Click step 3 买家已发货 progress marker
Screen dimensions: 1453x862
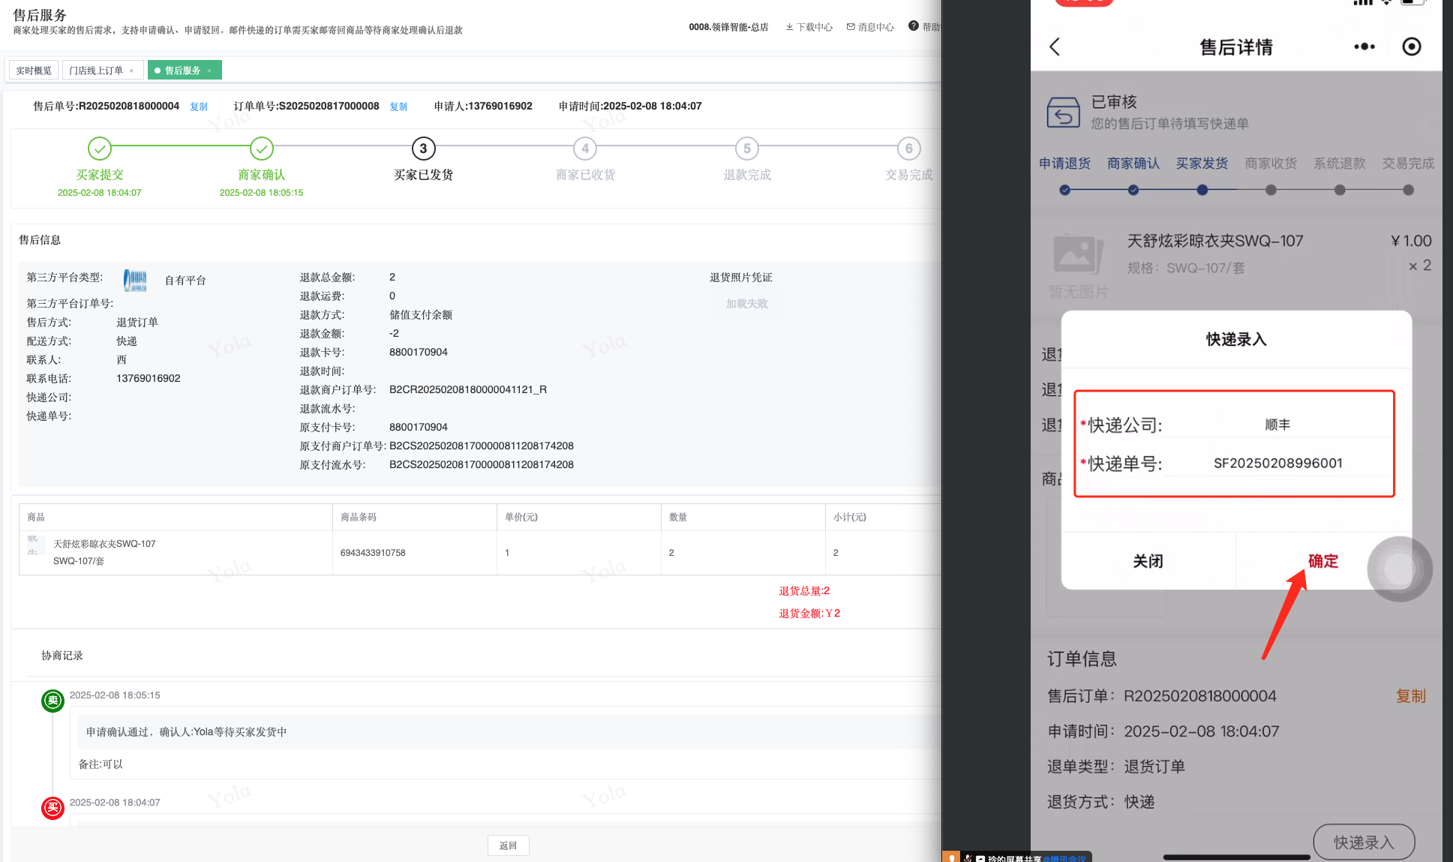[x=423, y=149]
